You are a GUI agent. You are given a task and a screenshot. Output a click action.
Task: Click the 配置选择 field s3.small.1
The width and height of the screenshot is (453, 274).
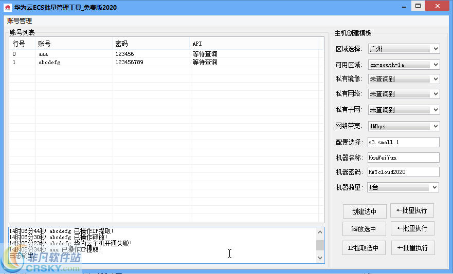pos(404,142)
